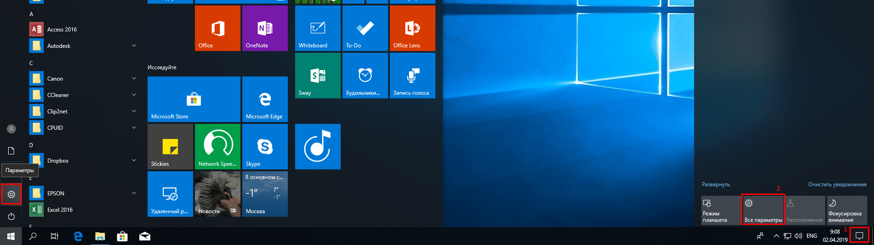Click the Windows Start button
The image size is (874, 245).
point(11,236)
